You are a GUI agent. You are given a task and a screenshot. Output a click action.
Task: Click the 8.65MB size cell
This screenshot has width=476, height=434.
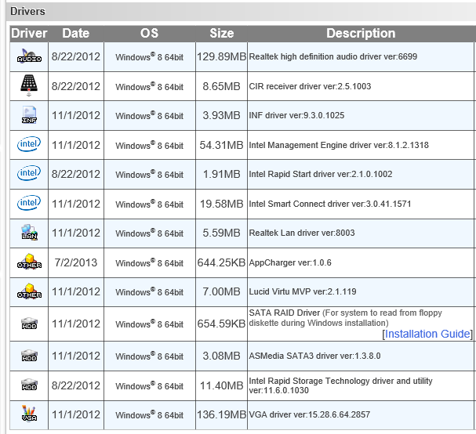[222, 86]
